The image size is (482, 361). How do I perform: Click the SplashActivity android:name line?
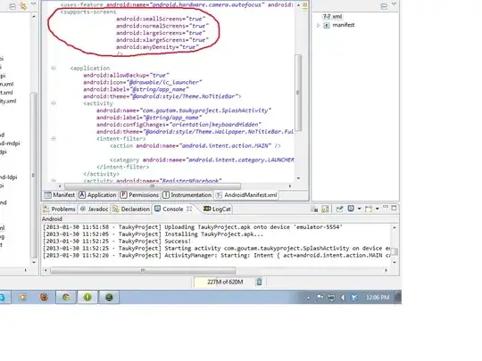pos(184,111)
